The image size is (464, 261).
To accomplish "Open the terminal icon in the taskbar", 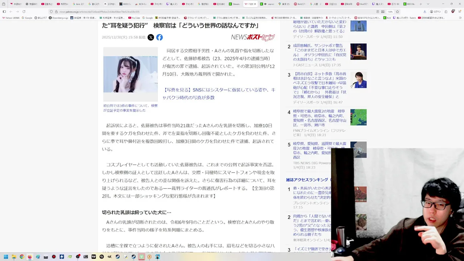I will click(x=86, y=257).
